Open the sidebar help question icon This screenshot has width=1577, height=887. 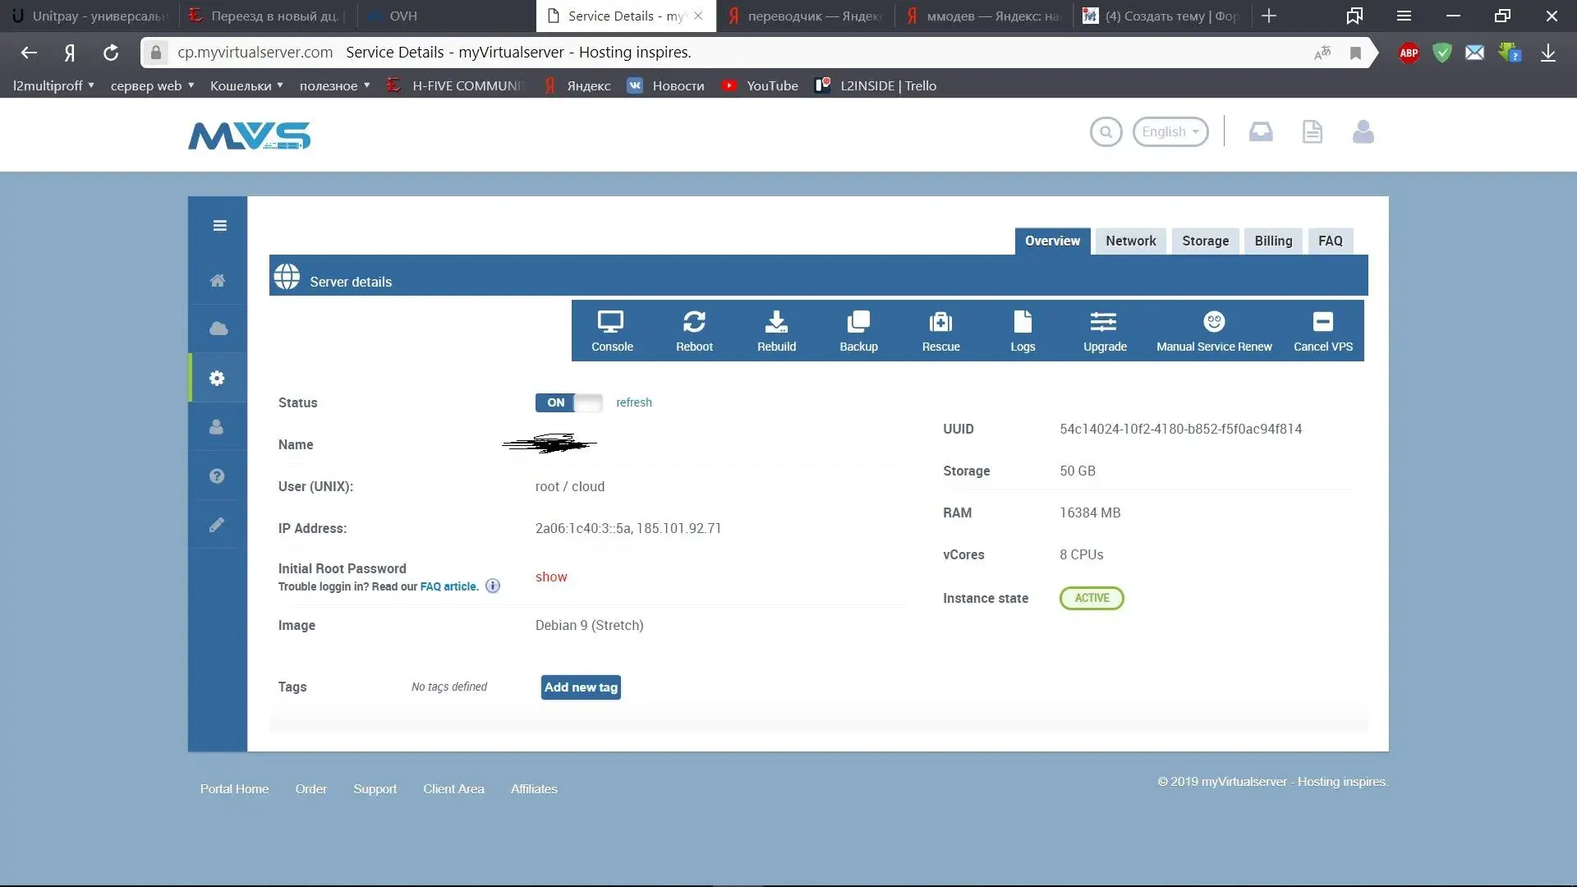click(217, 476)
